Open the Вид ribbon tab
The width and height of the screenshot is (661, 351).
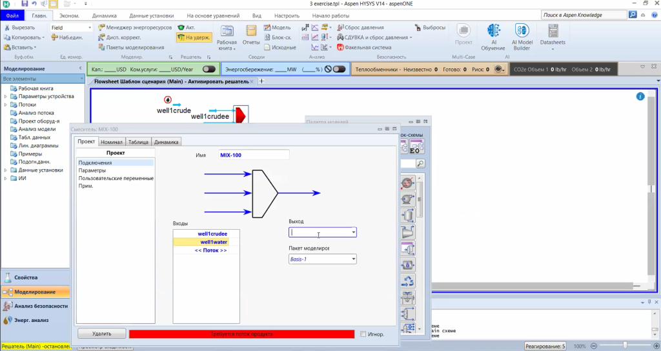[x=257, y=15]
